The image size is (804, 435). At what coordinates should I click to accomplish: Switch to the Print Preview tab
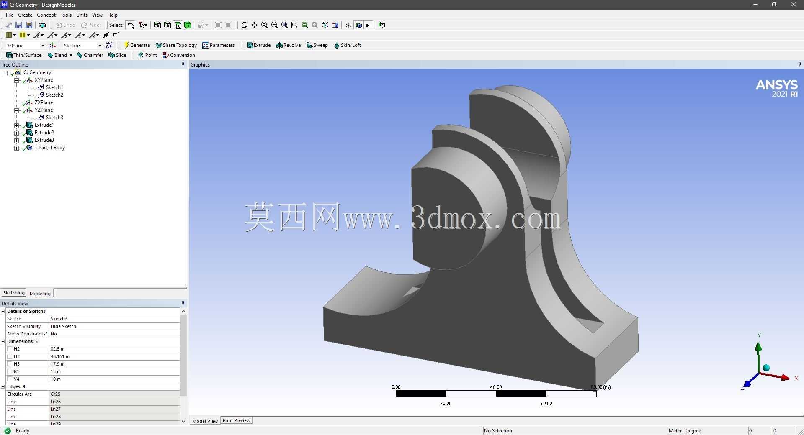(237, 420)
